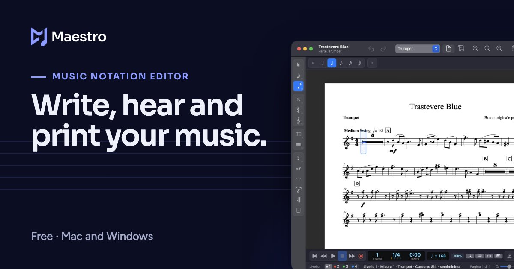Reset zoom with the middle magnifier
This screenshot has height=269, width=514.
click(x=487, y=49)
